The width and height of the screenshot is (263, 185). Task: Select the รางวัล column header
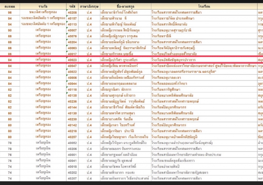pos(43,7)
